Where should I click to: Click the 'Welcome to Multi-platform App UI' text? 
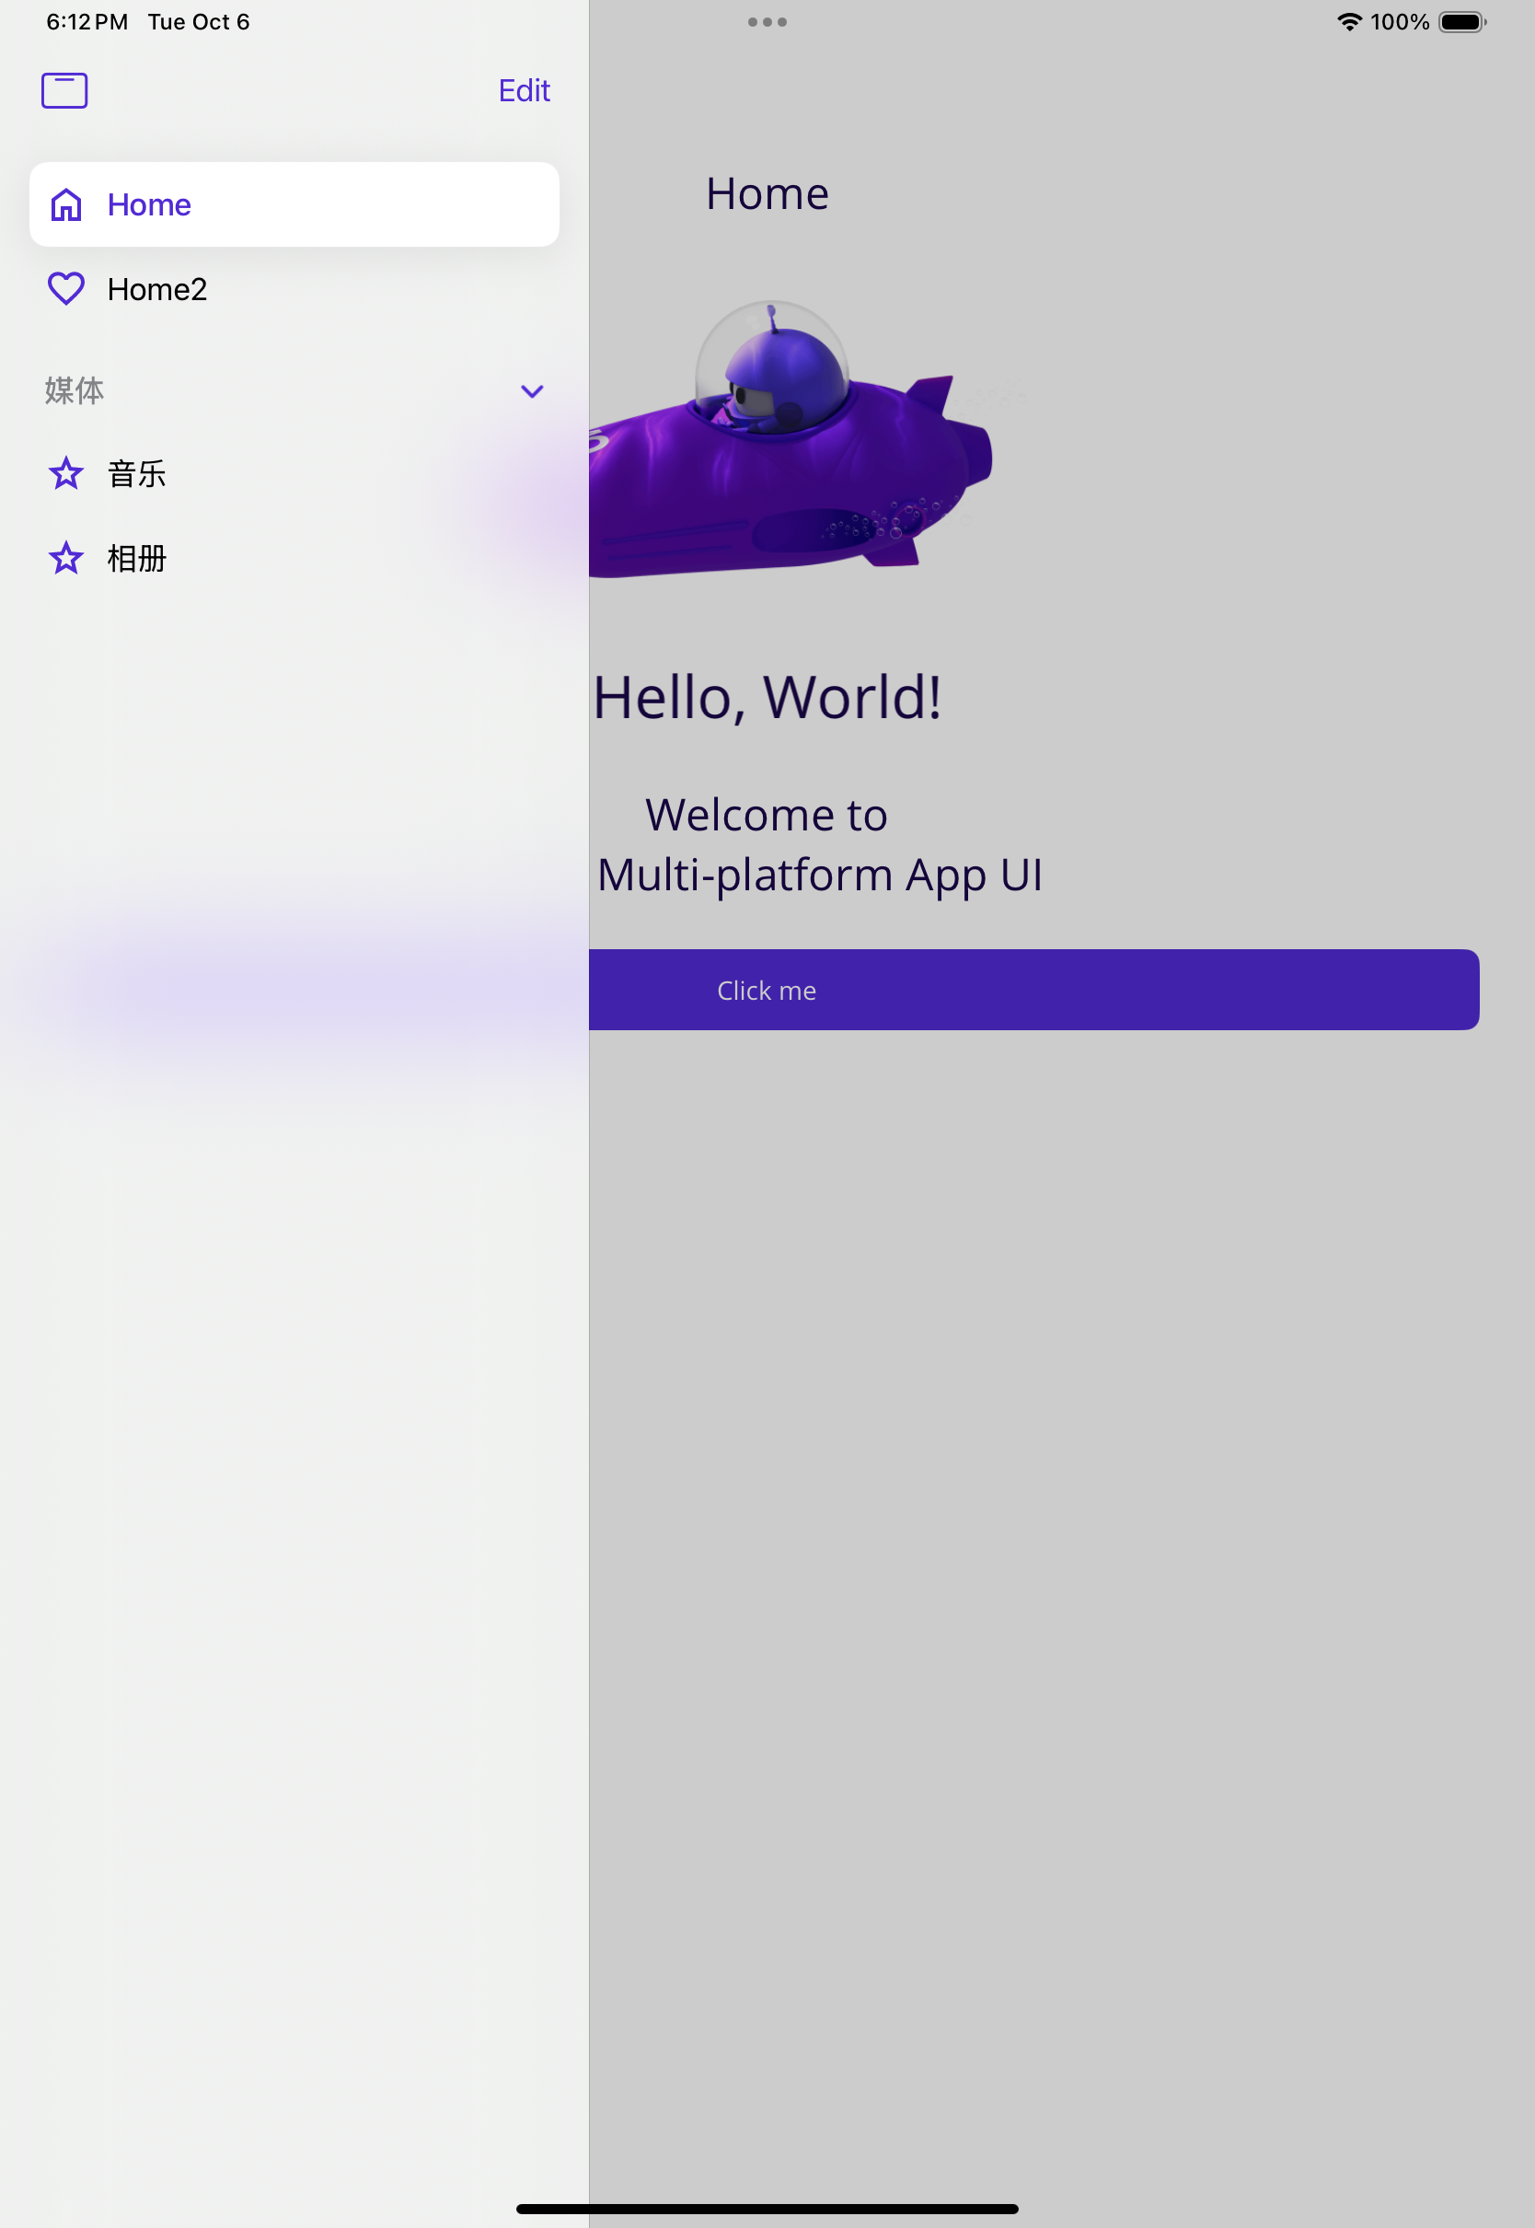(819, 844)
